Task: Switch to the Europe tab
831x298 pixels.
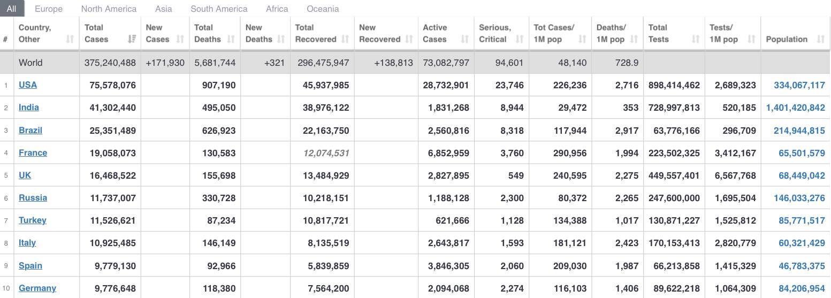Action: point(49,9)
